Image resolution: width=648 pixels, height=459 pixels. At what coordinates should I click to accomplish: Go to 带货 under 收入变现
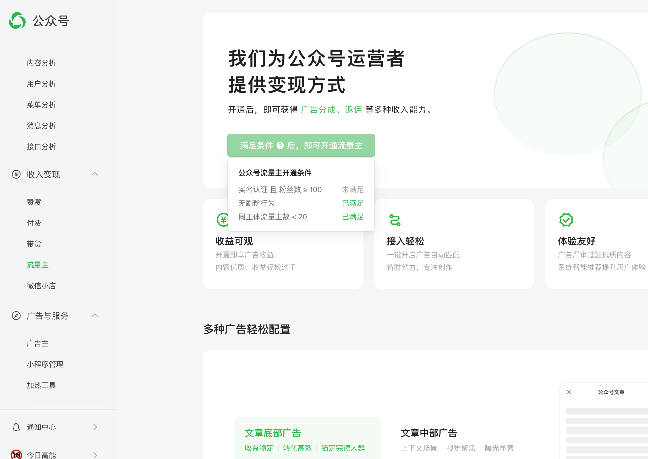pyautogui.click(x=34, y=244)
